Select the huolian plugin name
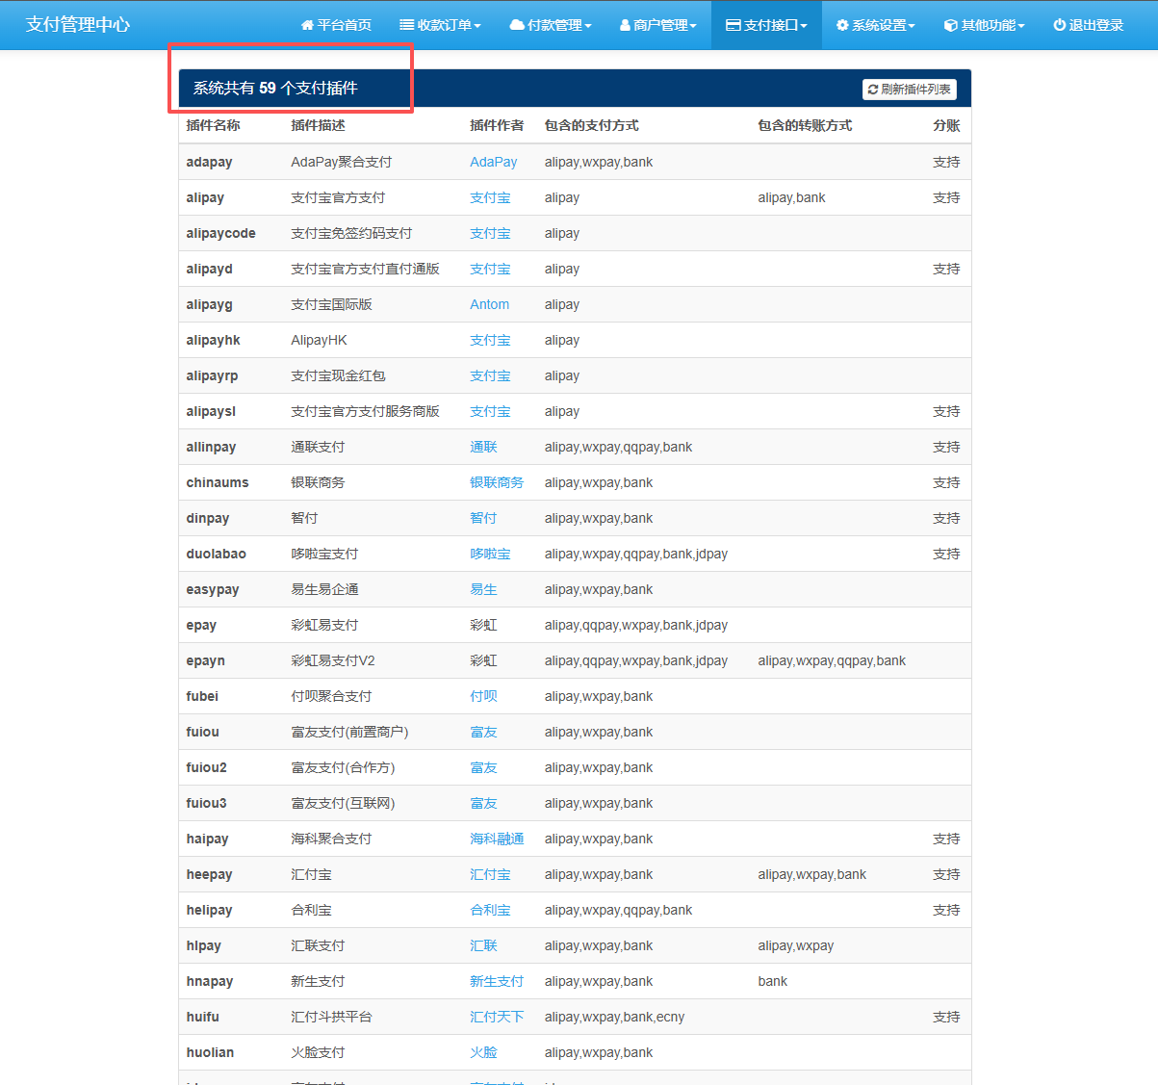Image resolution: width=1158 pixels, height=1085 pixels. [210, 1052]
